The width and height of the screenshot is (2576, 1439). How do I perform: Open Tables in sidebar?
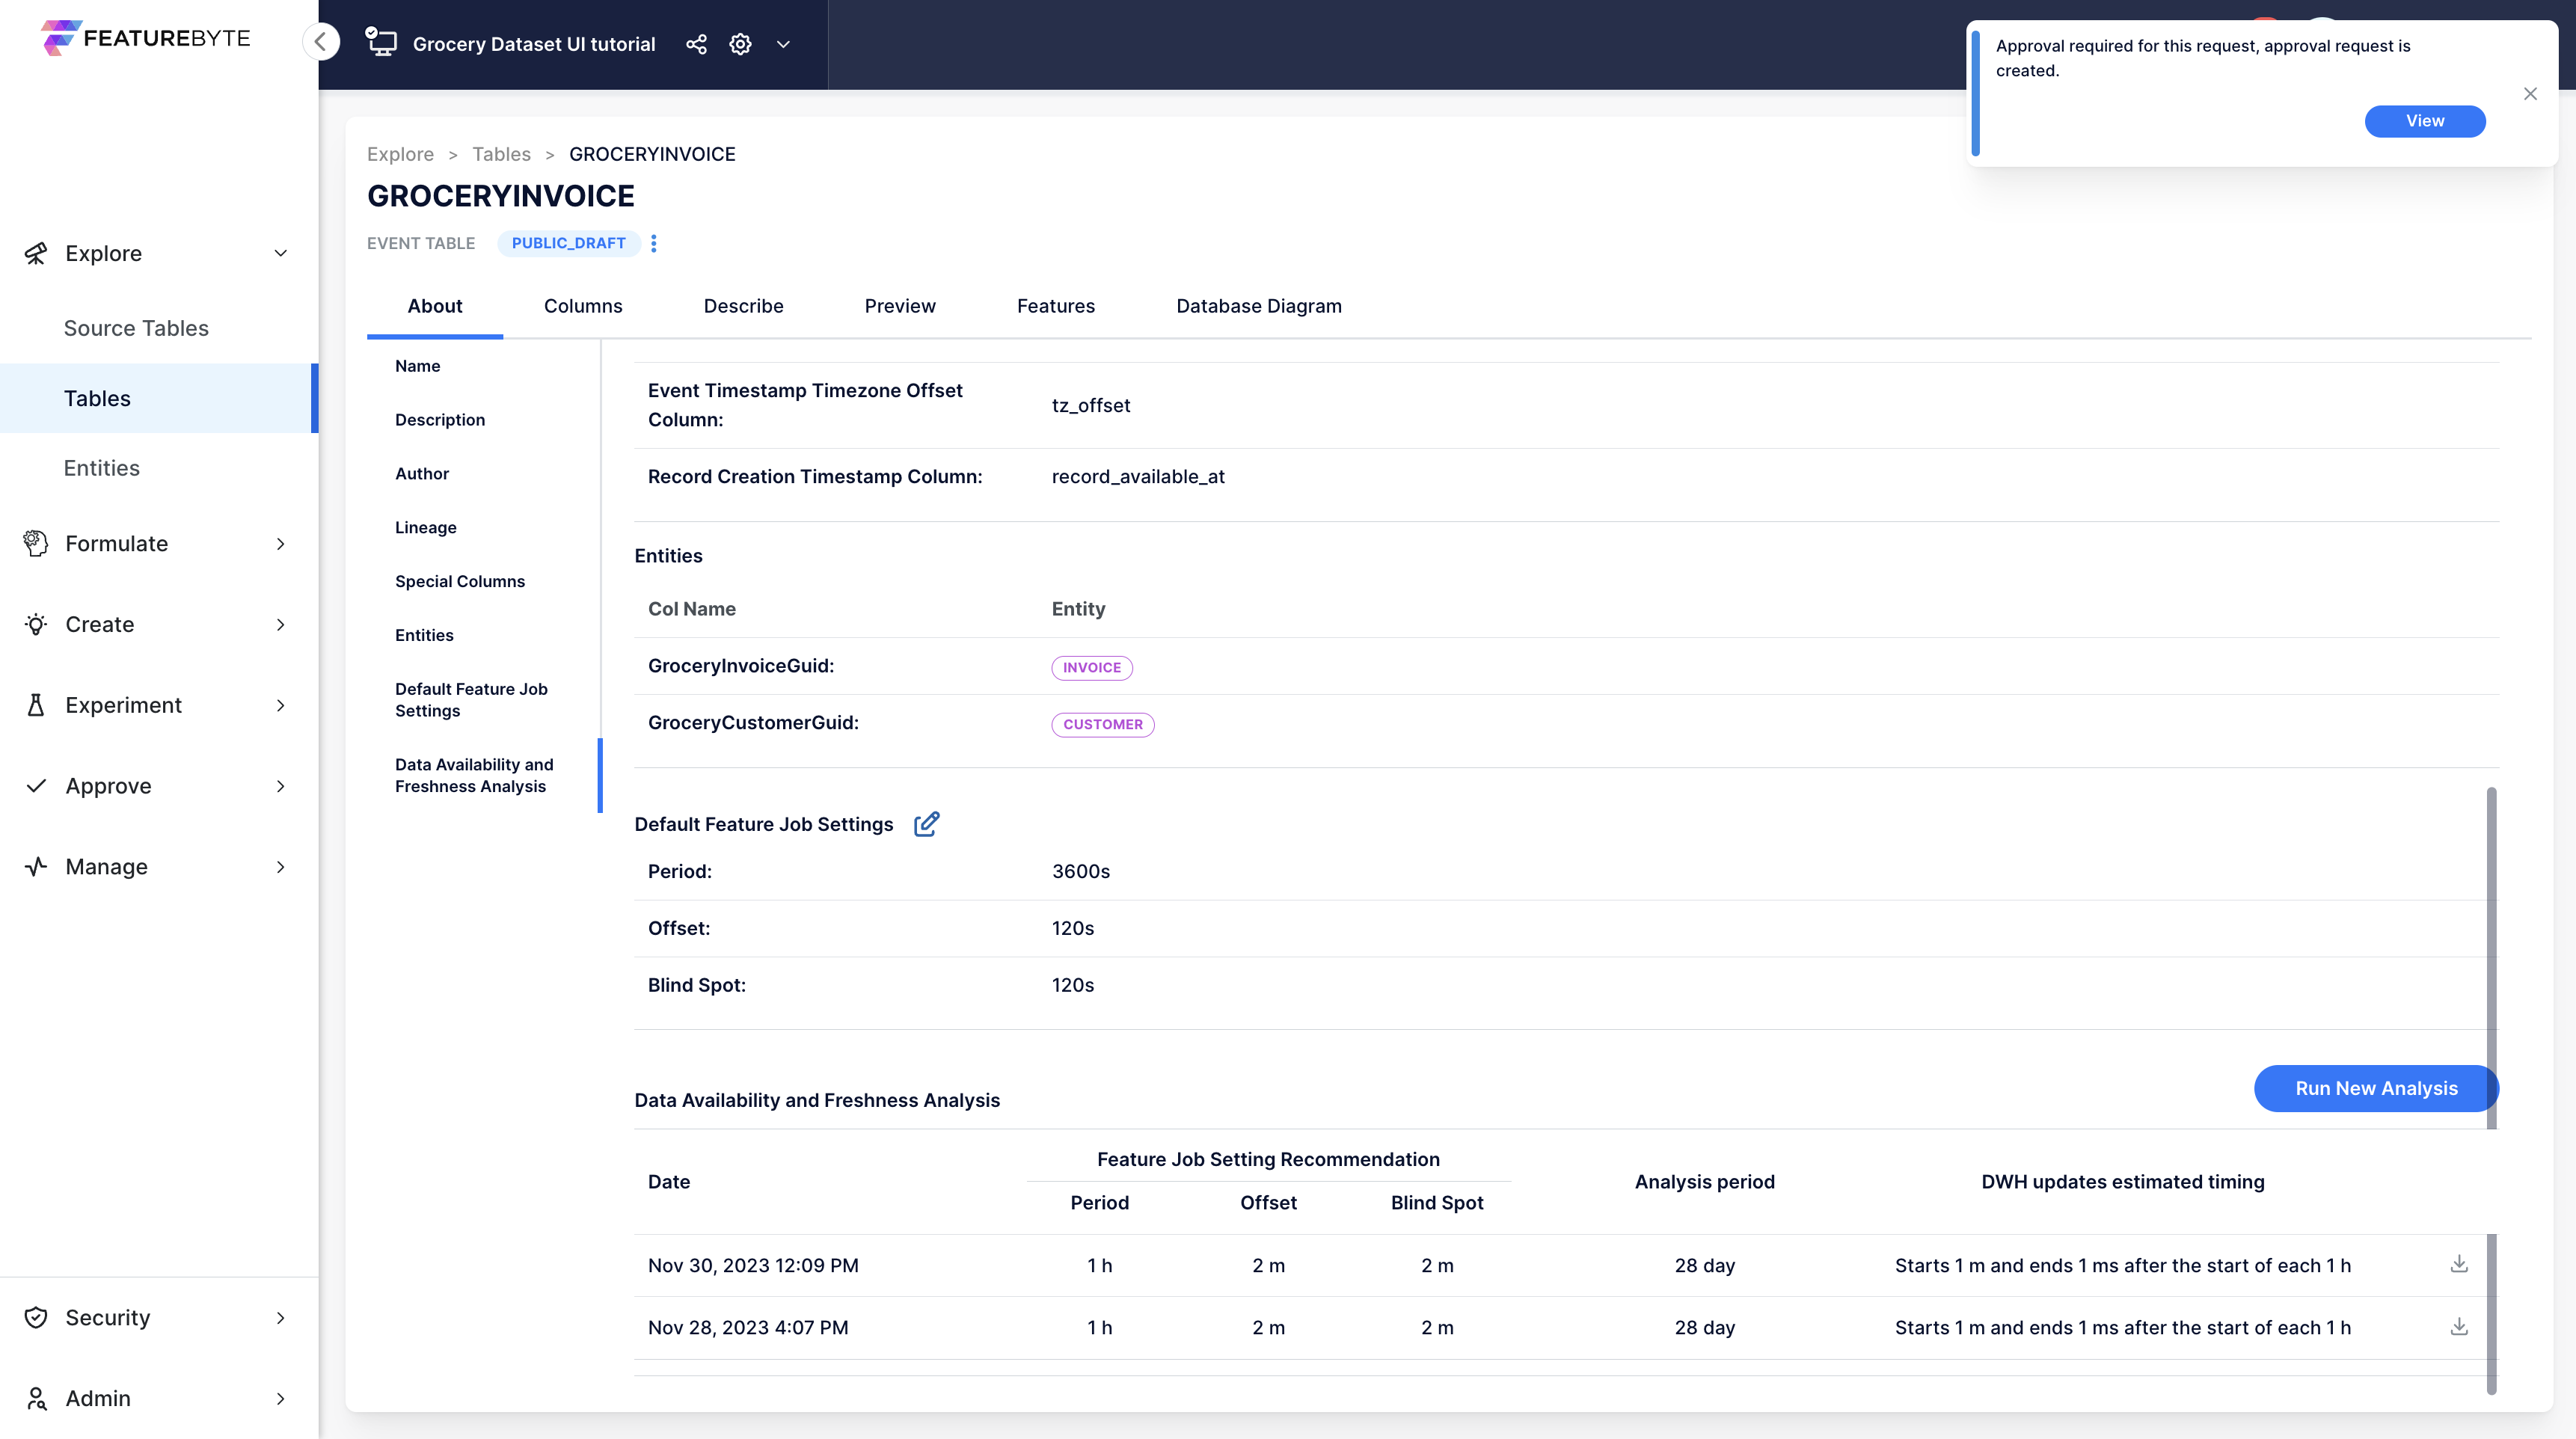coord(159,398)
